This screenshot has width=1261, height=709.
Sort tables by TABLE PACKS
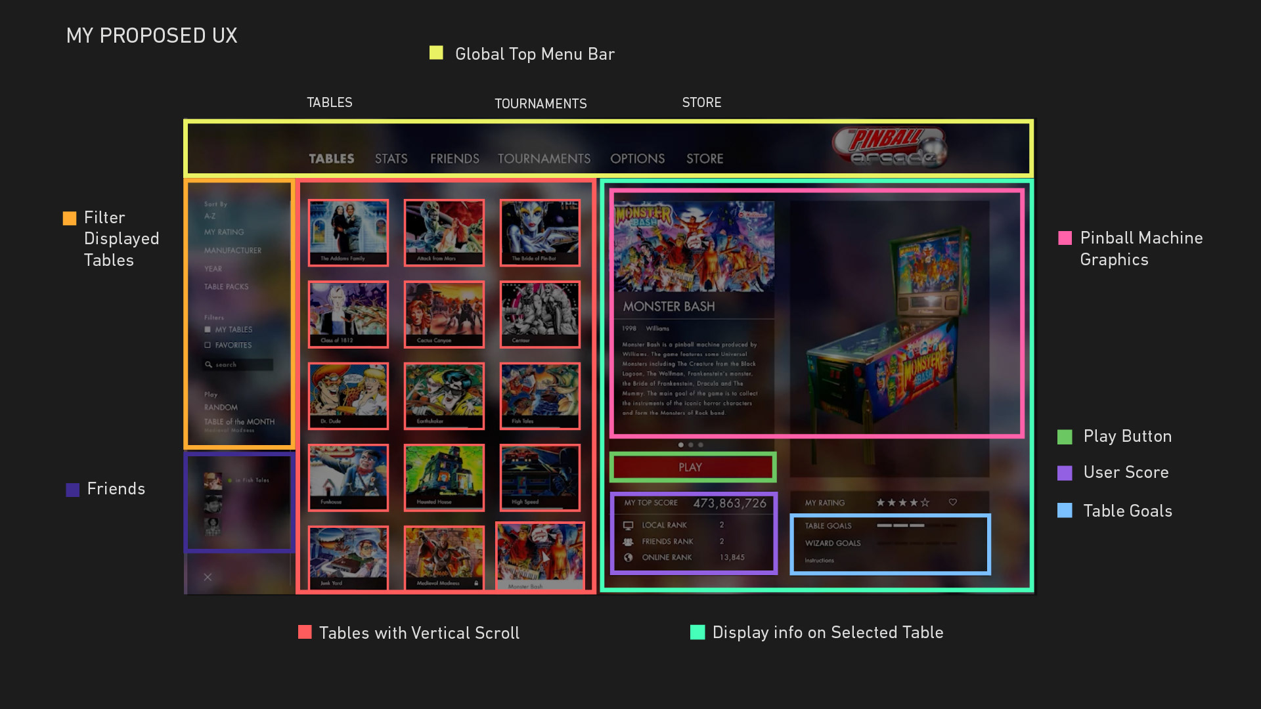tap(226, 287)
